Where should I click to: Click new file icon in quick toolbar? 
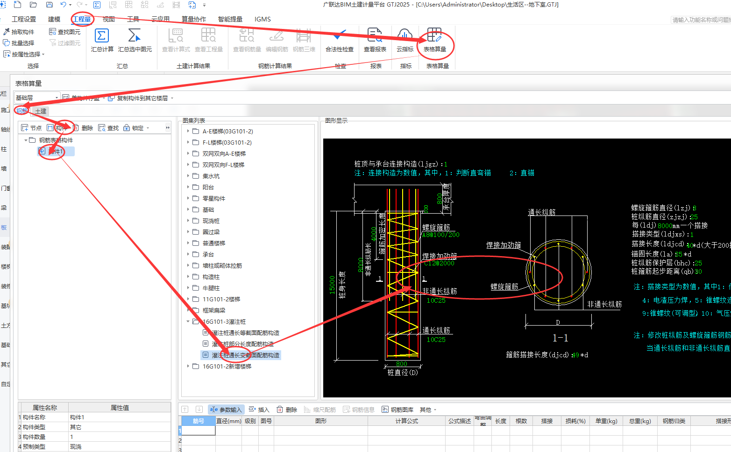(x=18, y=5)
